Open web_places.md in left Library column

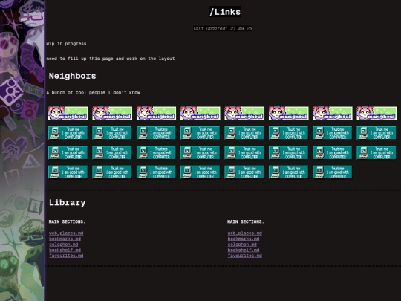point(66,233)
